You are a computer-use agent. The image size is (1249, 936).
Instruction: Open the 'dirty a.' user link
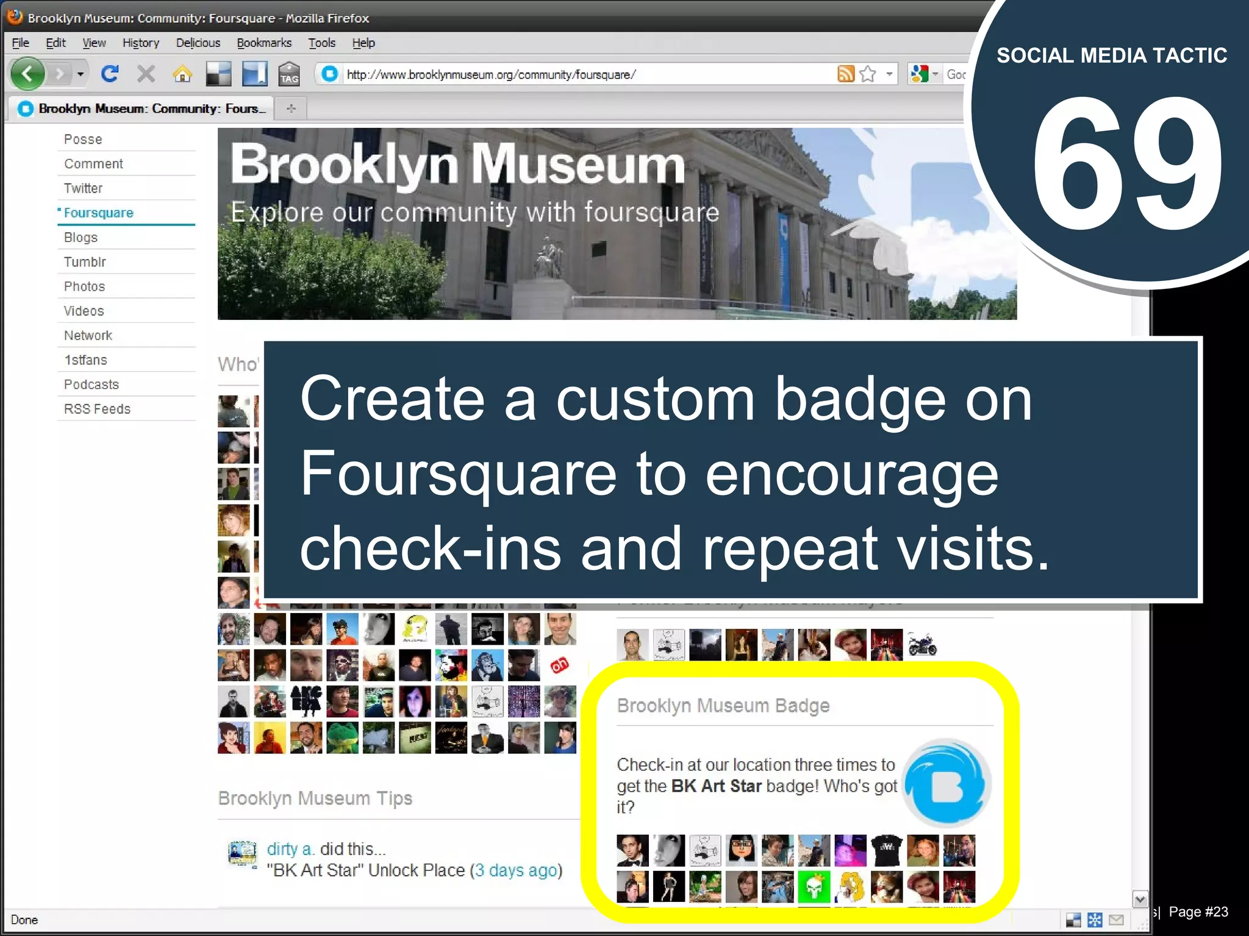click(x=290, y=849)
